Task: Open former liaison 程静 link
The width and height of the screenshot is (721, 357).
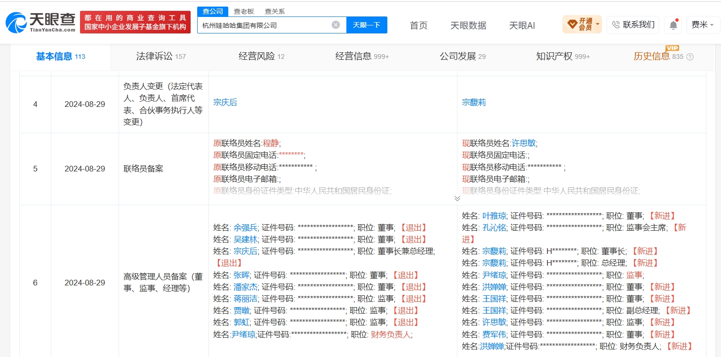Action: click(x=271, y=143)
